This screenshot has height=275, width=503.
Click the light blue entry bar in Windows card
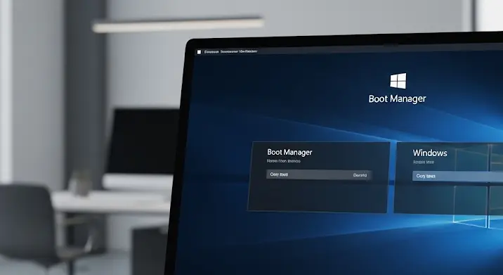click(x=457, y=176)
